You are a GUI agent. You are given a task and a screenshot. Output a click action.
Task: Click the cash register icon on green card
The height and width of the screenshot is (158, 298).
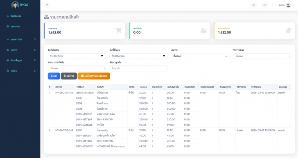tap(203, 30)
